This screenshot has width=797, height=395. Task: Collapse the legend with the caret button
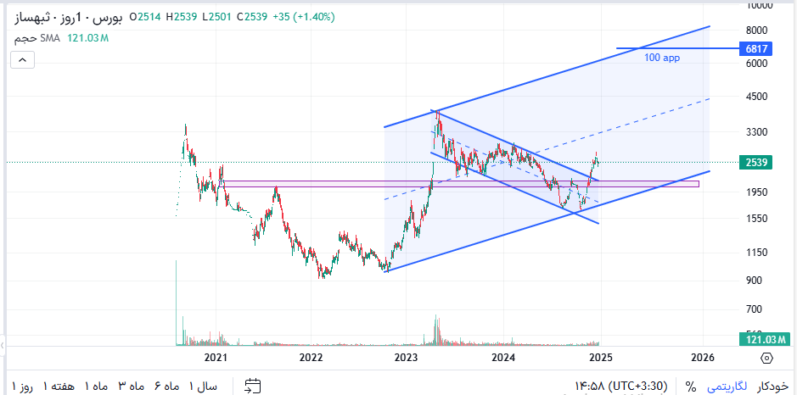tap(22, 60)
